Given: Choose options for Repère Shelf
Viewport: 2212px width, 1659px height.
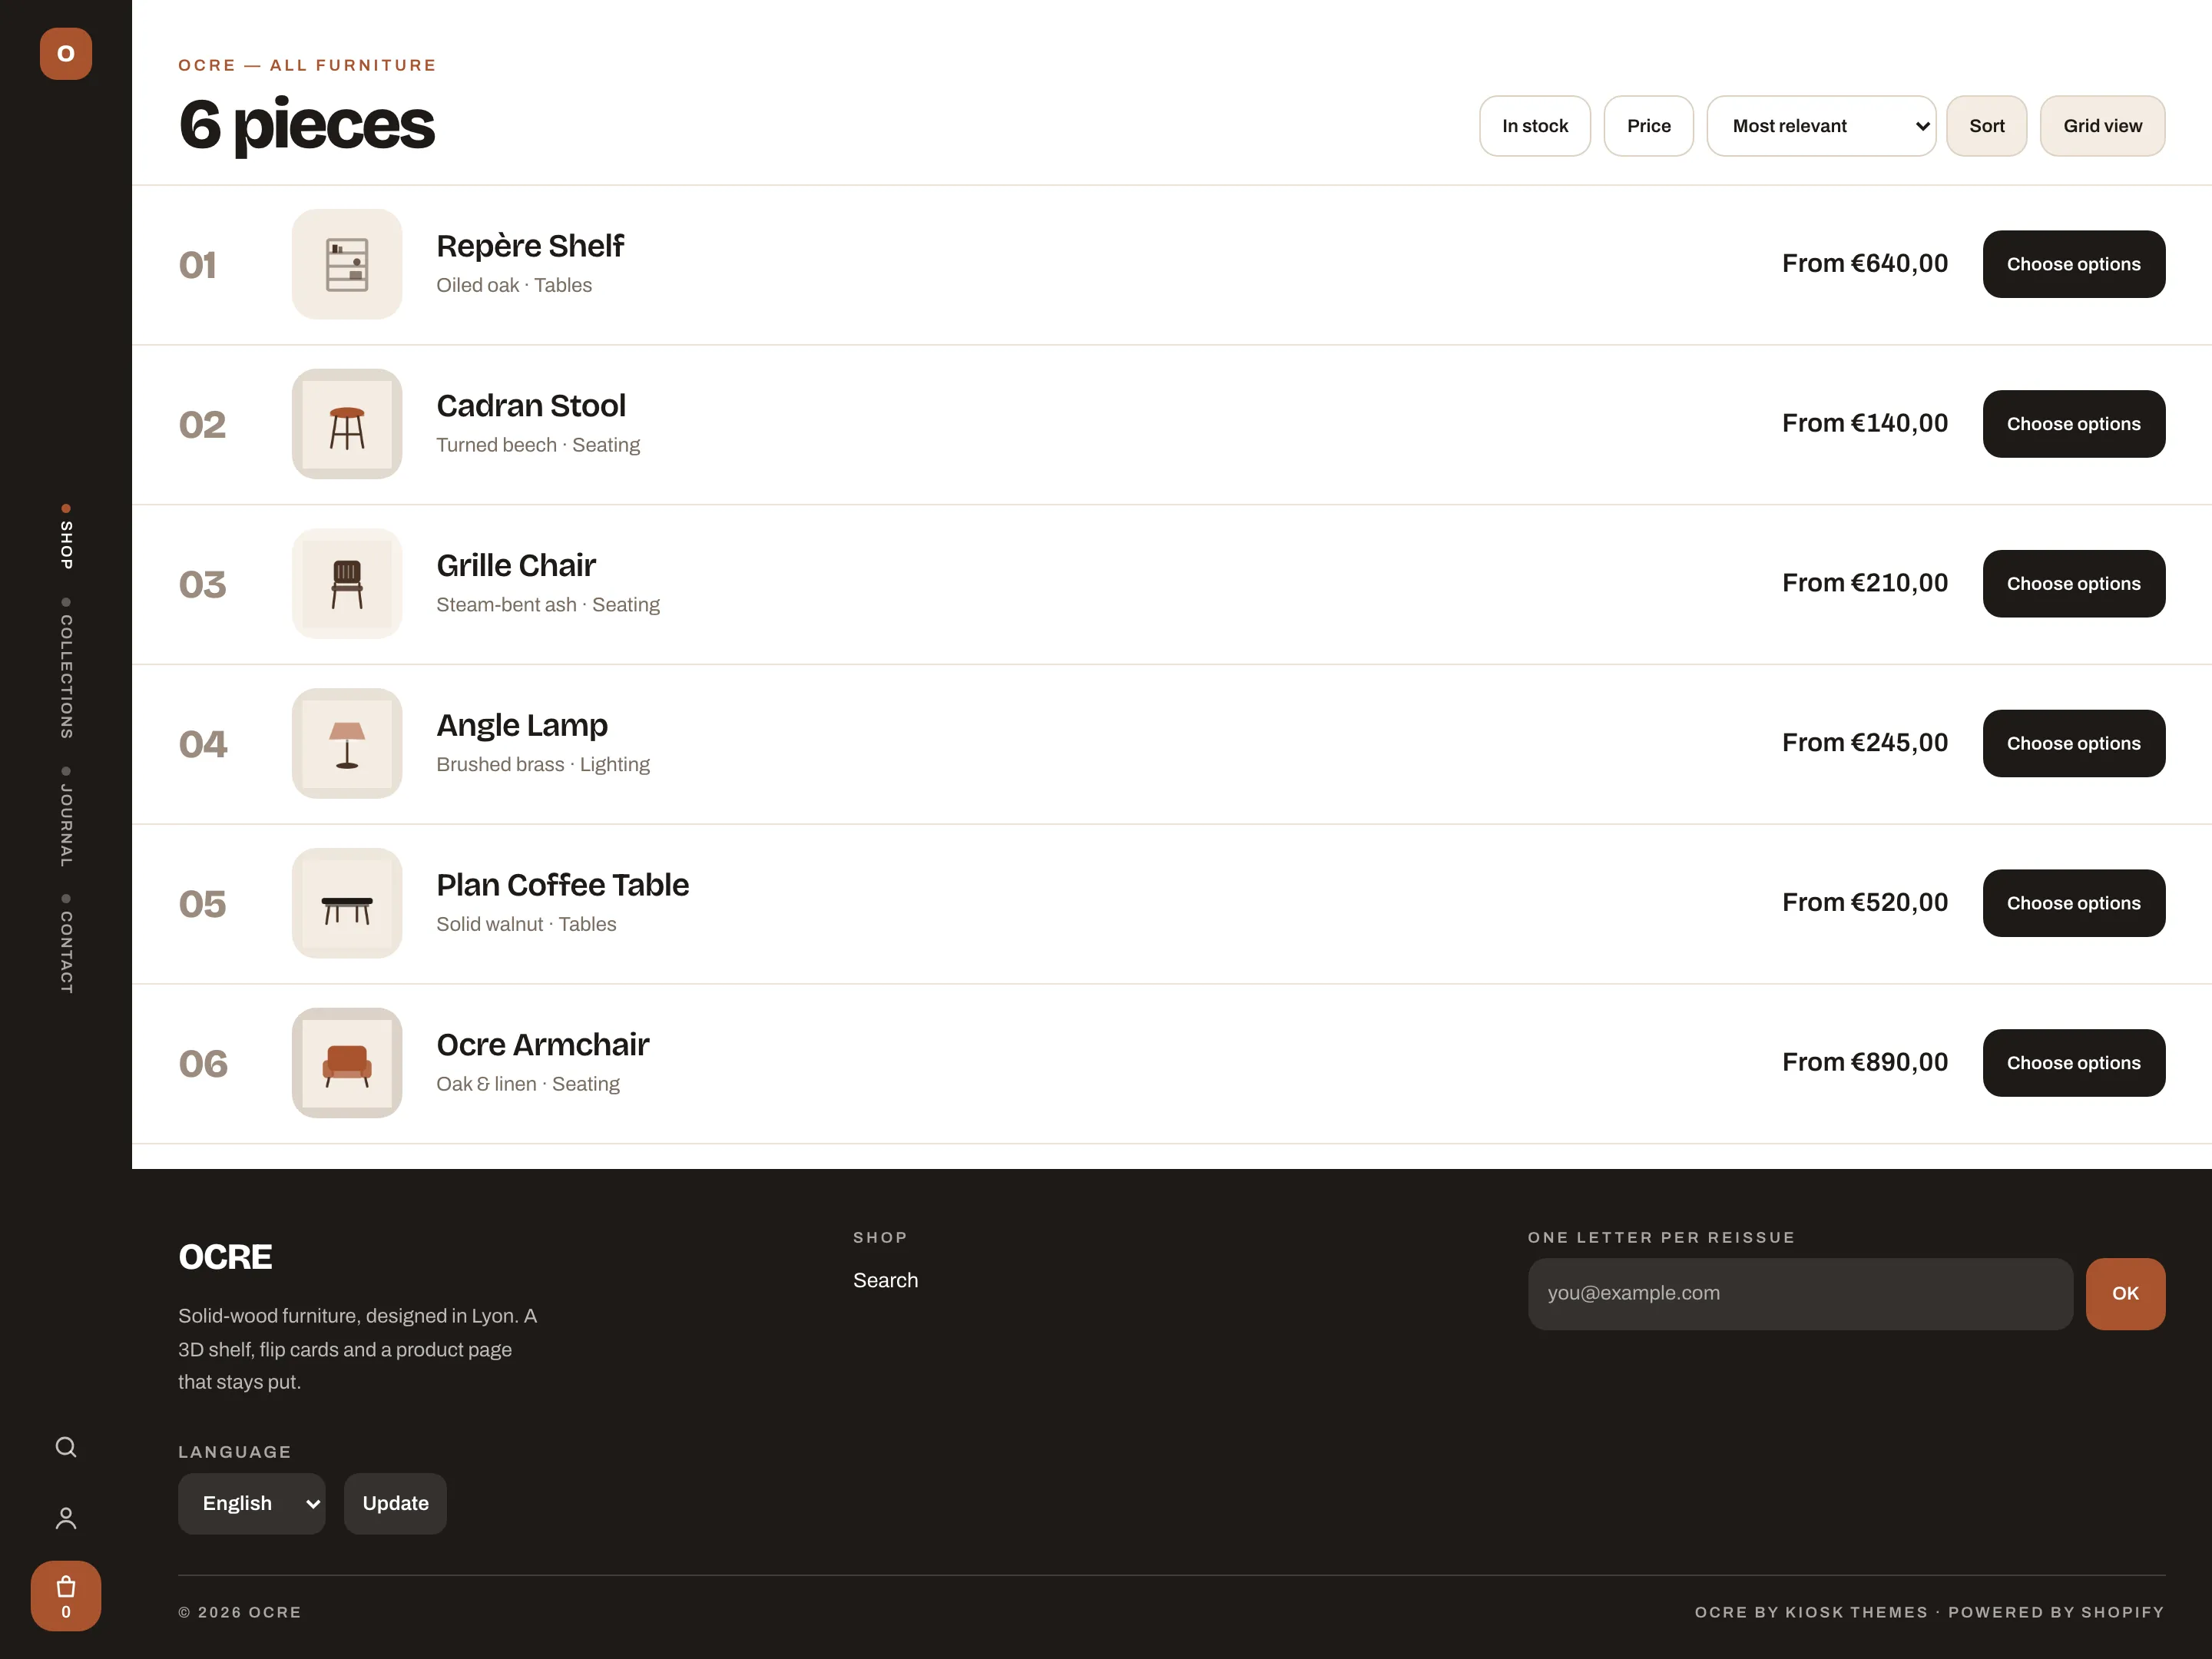Looking at the screenshot, I should 2074,264.
